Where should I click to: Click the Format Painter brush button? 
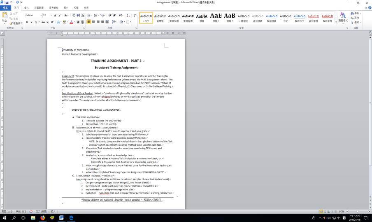[x=16, y=23]
